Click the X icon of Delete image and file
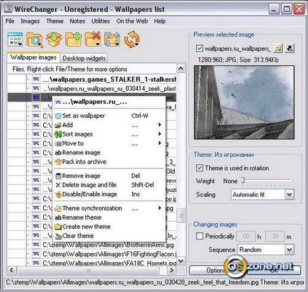Screen dimensions: 308x292 (x=58, y=185)
